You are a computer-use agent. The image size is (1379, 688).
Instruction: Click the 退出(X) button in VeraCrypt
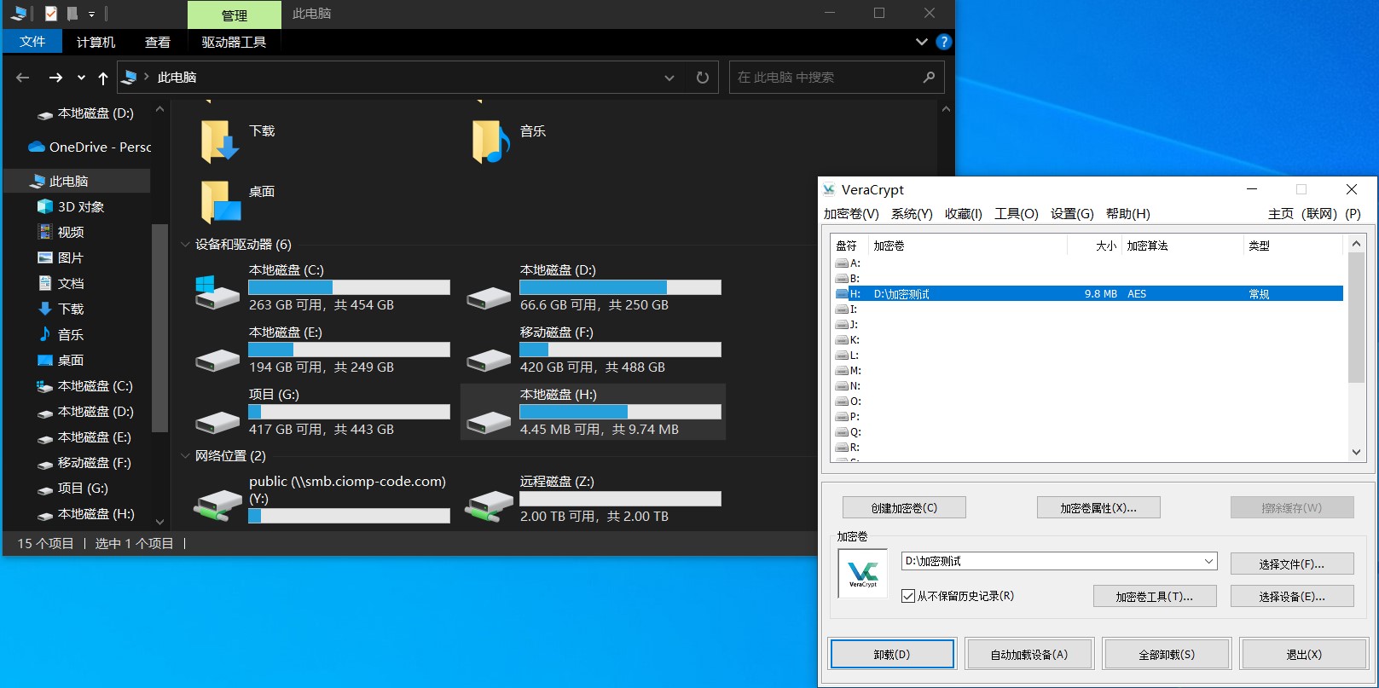point(1304,655)
